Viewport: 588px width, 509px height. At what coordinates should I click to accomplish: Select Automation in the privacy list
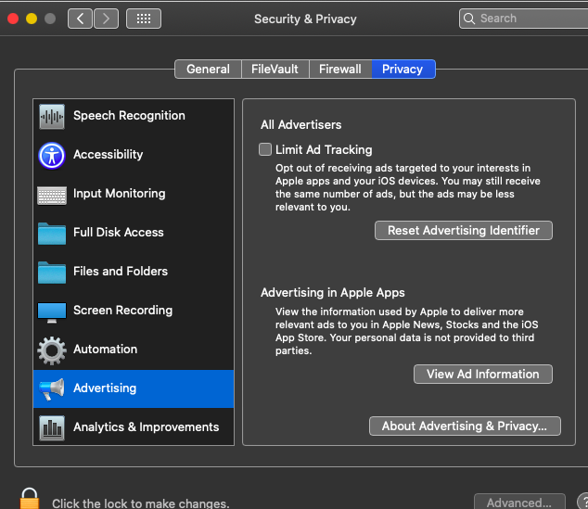tap(134, 350)
